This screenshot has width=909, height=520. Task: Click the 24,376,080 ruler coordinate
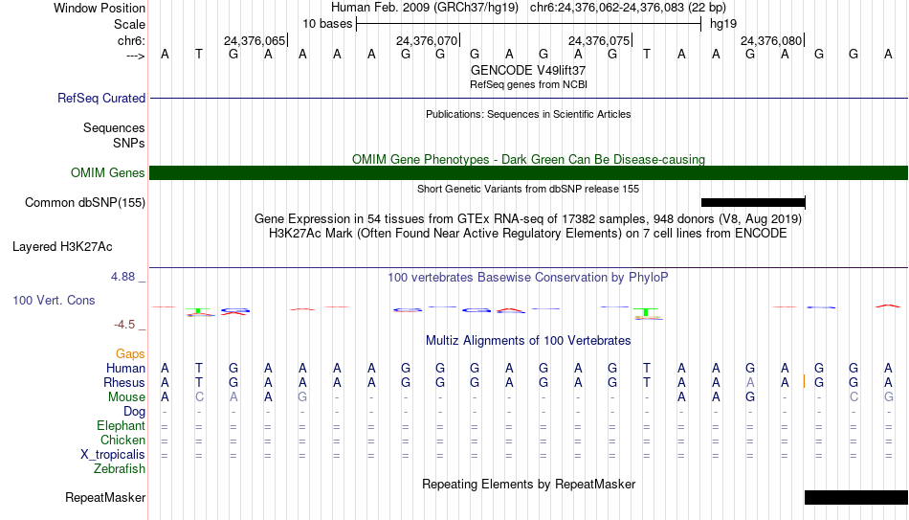click(x=771, y=40)
